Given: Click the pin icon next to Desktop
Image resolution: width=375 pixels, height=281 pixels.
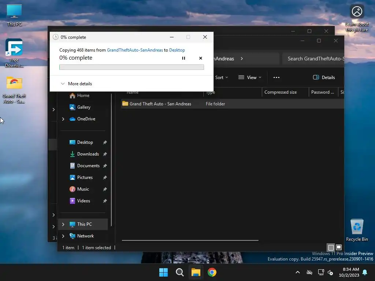Looking at the screenshot, I should tap(105, 142).
